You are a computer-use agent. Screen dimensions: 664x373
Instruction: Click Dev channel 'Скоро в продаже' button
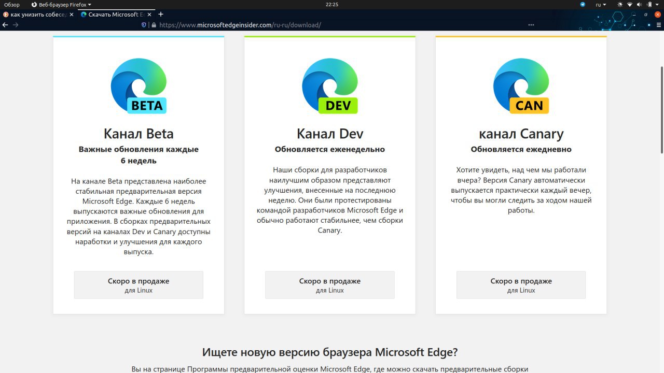tap(330, 285)
